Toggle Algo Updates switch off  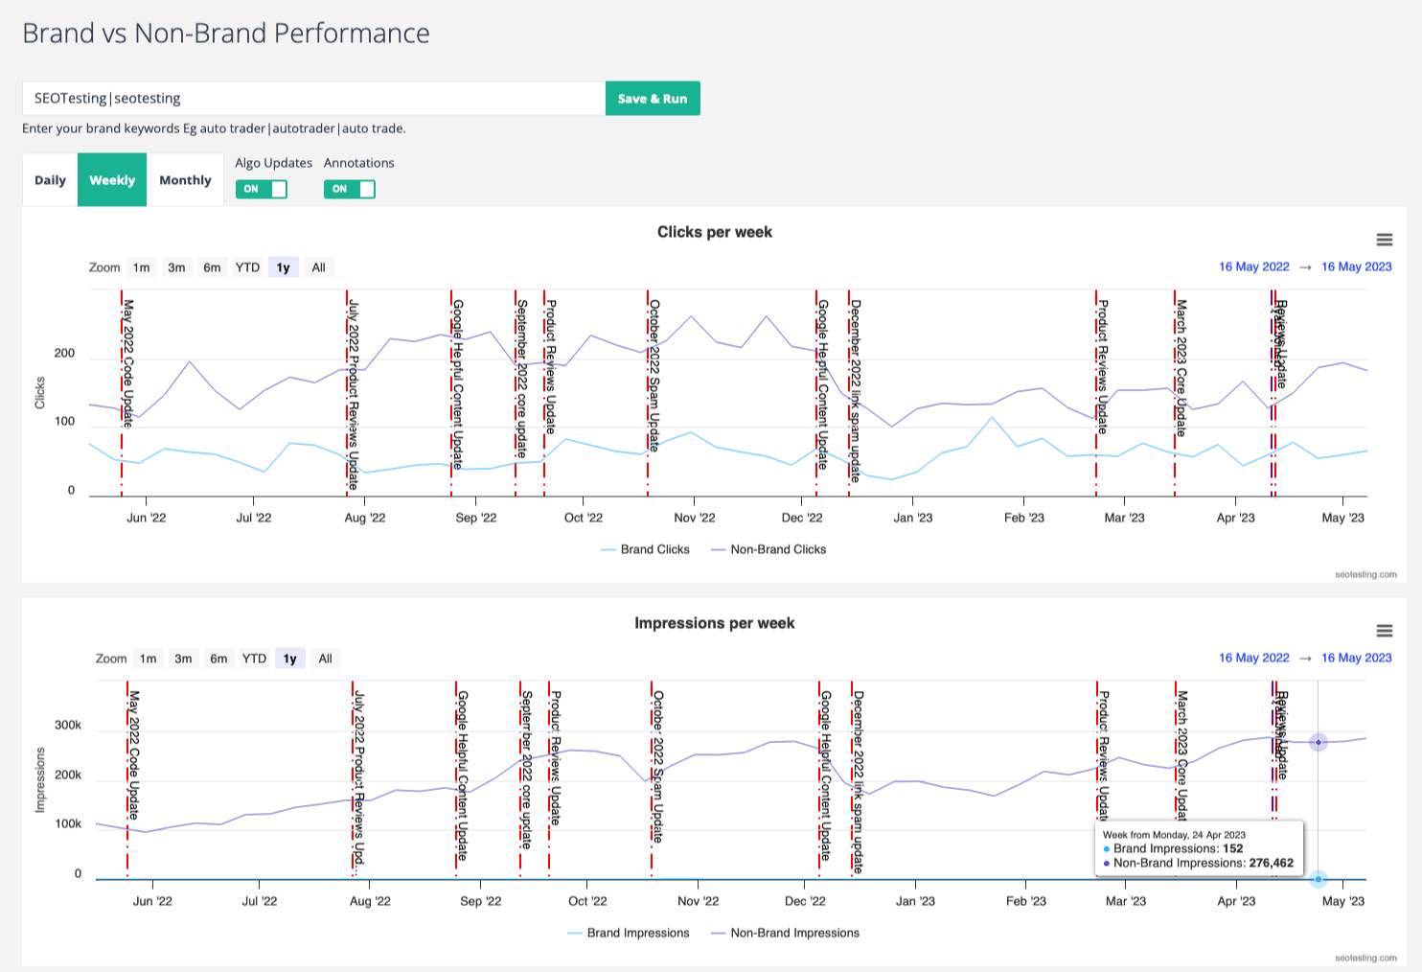[262, 189]
